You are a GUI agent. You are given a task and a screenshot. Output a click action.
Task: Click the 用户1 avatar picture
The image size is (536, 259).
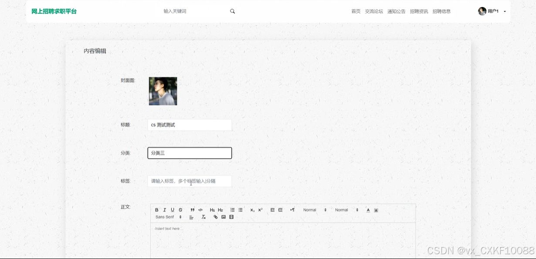[482, 11]
